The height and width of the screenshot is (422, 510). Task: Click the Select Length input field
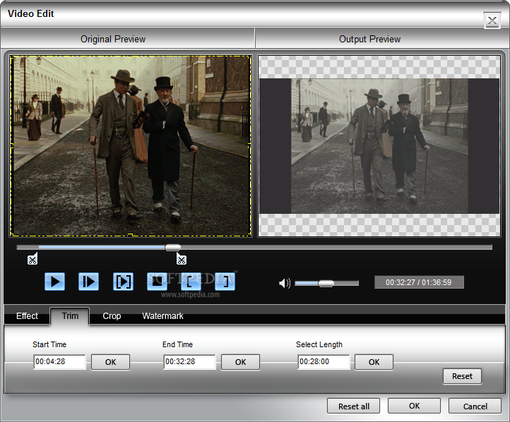click(324, 362)
